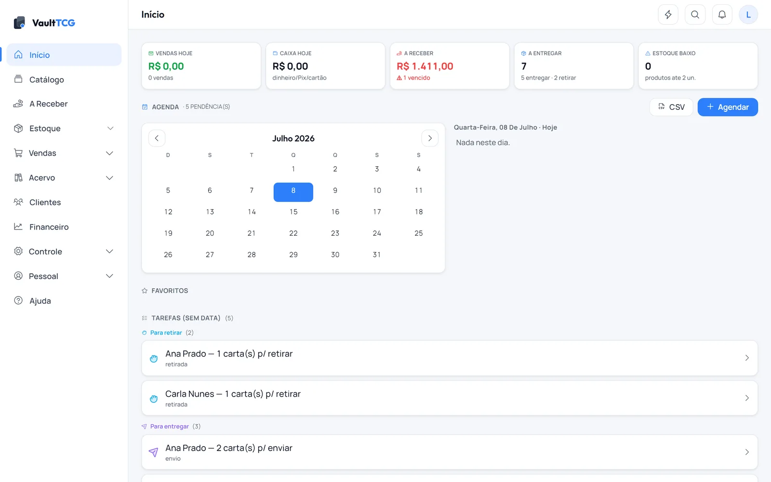Click the Estoque box icon

[x=18, y=128]
